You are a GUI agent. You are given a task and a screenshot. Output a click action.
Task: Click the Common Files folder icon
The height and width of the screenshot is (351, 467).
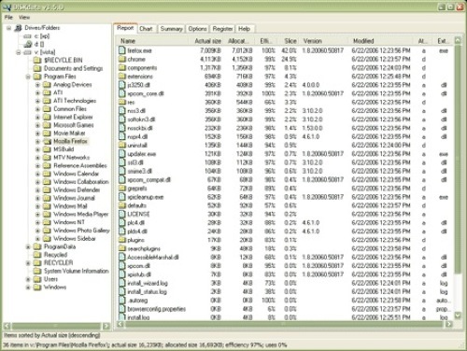(x=47, y=109)
